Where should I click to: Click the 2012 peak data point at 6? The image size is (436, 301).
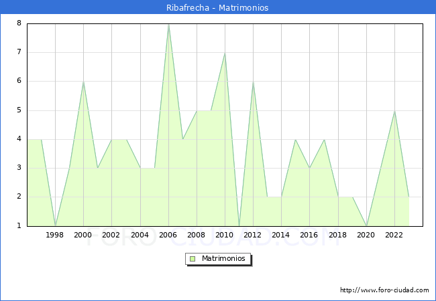tap(254, 82)
